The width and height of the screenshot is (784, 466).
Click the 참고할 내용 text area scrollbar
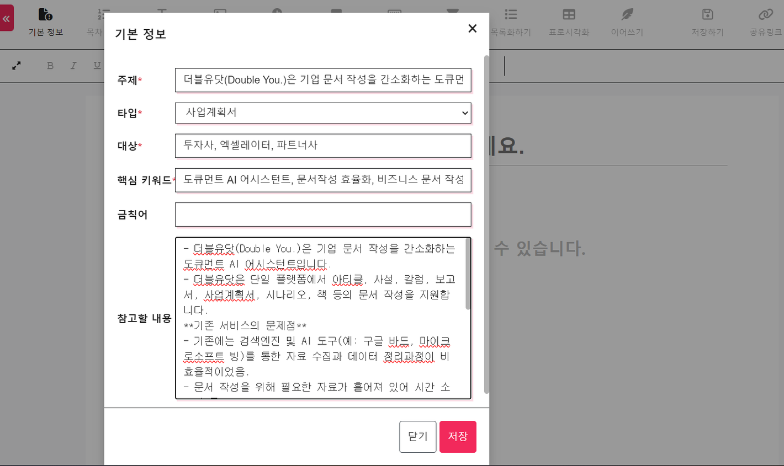pyautogui.click(x=468, y=274)
